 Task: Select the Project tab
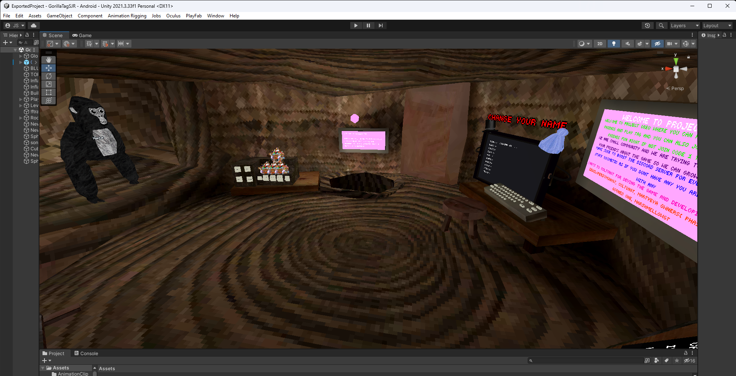[54, 354]
